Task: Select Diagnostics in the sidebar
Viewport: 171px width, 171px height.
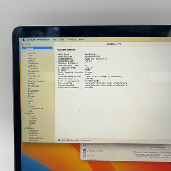Action: coord(33,68)
